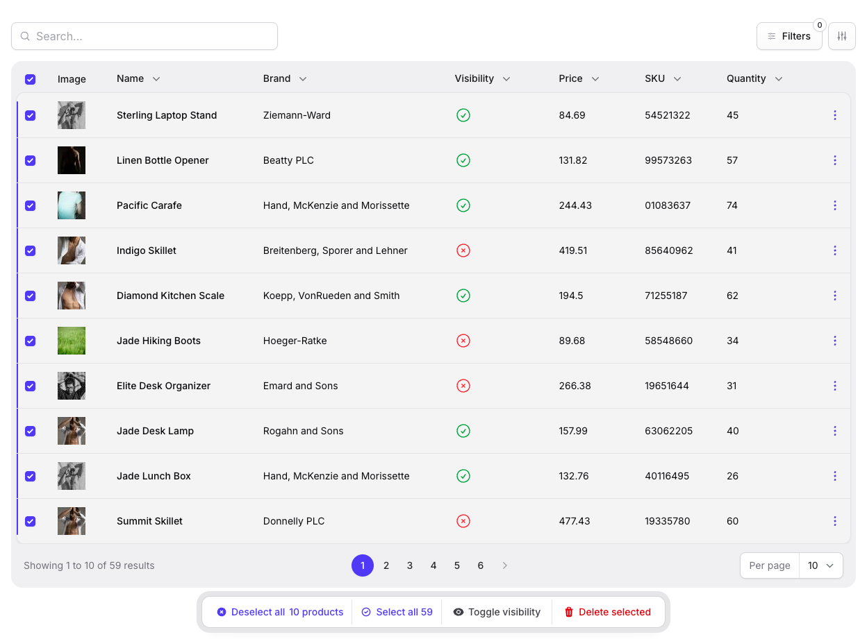867x639 pixels.
Task: Select current page 1 button
Action: coord(363,565)
